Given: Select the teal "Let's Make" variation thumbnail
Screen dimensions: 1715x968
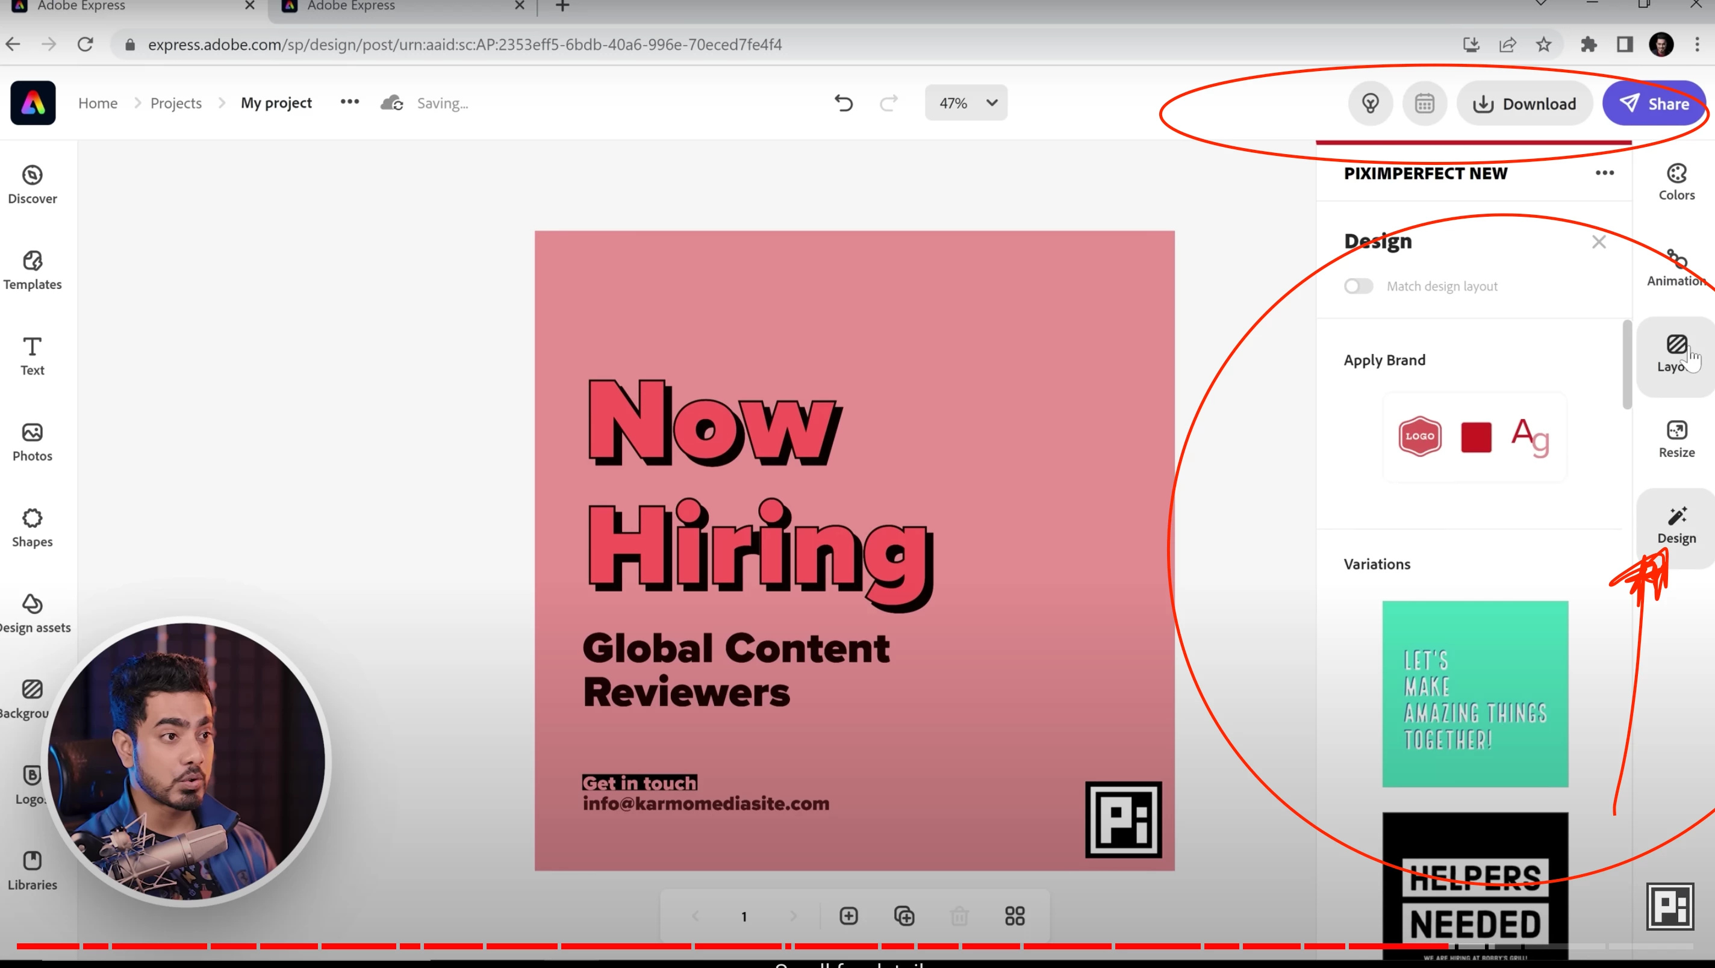Looking at the screenshot, I should 1475,693.
